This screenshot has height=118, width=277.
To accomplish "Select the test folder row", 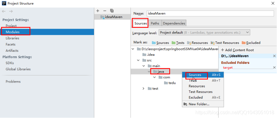I will (x=153, y=88).
